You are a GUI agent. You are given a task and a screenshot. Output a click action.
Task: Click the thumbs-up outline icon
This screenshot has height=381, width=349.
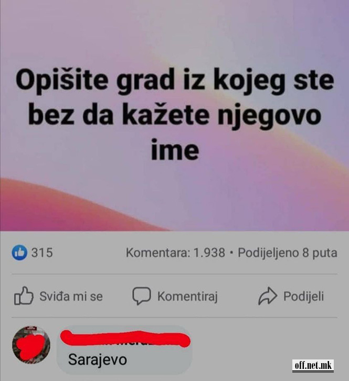click(x=24, y=296)
